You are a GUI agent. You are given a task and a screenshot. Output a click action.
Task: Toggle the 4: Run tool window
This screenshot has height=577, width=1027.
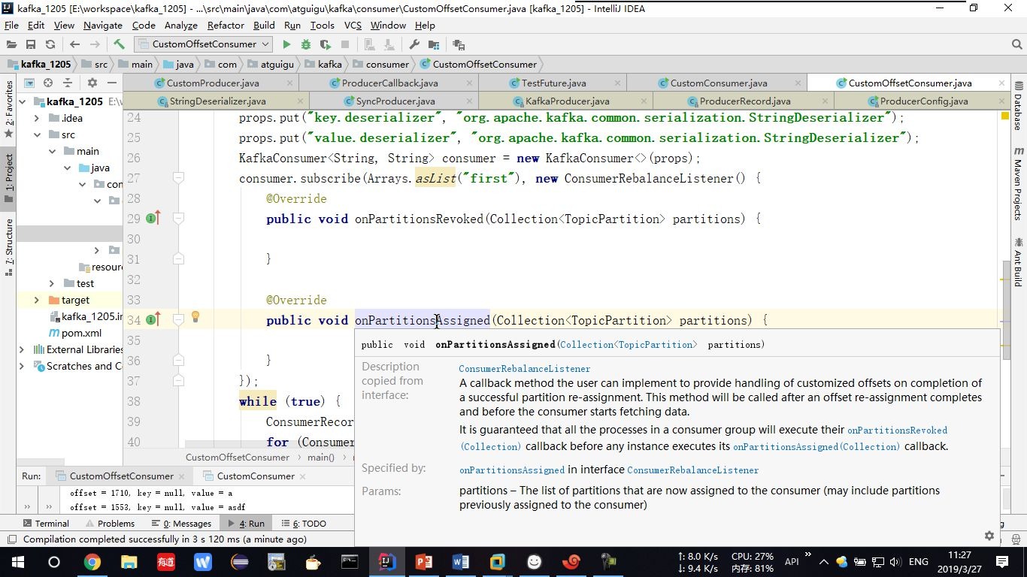tap(246, 524)
